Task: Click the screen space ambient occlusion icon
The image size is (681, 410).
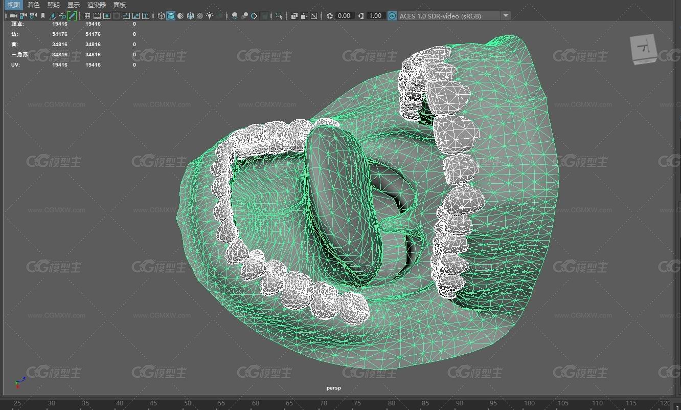Action: coord(234,16)
